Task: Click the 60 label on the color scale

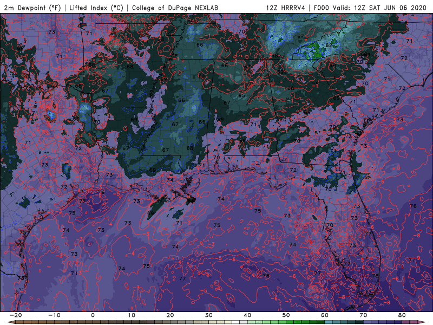Action: tap(325, 315)
